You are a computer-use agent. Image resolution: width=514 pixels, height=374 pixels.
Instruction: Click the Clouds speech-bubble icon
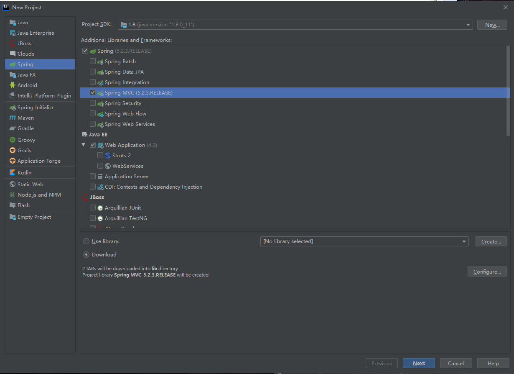13,54
